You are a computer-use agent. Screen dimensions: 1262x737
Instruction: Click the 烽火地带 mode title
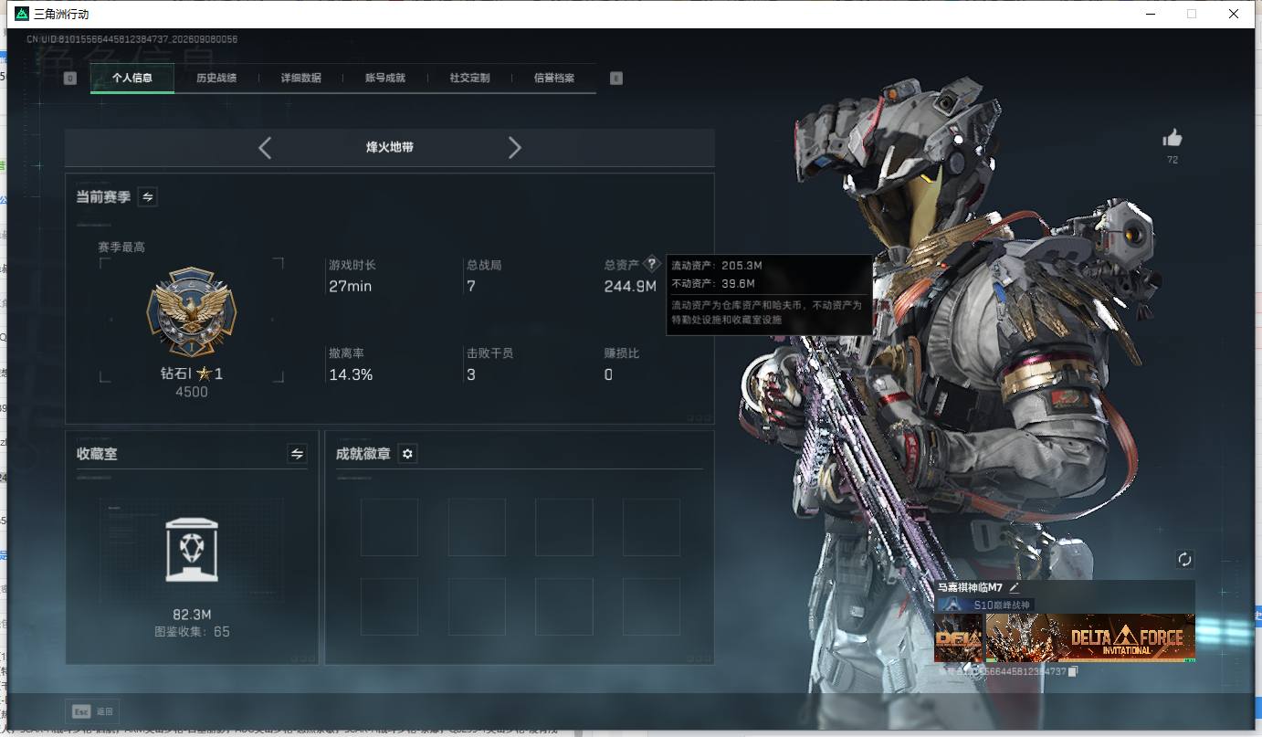pyautogui.click(x=390, y=147)
